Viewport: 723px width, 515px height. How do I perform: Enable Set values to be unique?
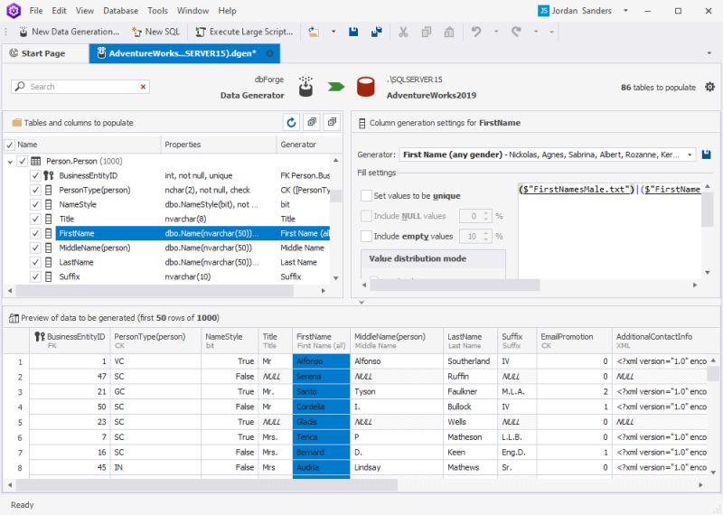tap(367, 196)
